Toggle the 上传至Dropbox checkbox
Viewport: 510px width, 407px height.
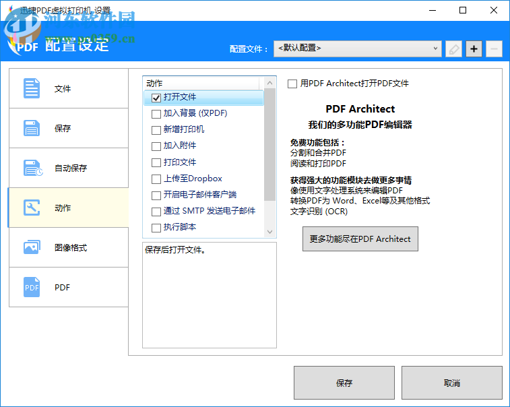tap(156, 179)
